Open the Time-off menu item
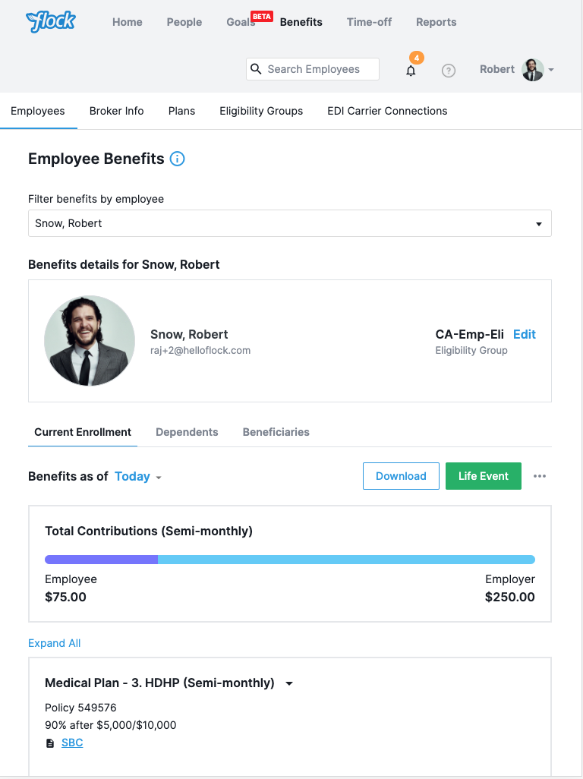Viewport: 583px width, 779px height. tap(369, 22)
